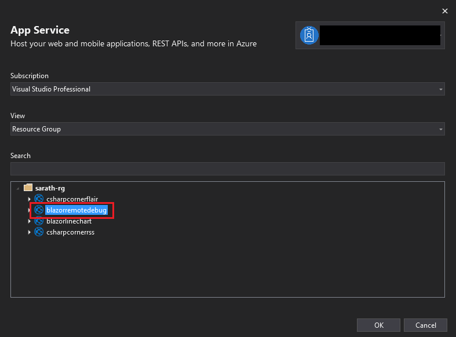Click the csharpcornerrss app service icon
This screenshot has width=456, height=337.
(39, 232)
